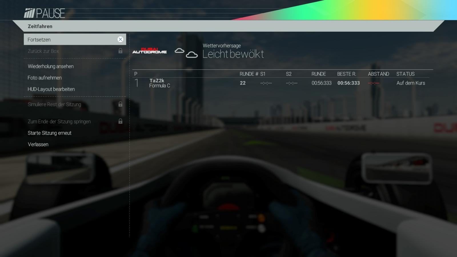Click the X icon on Fortsetzen

120,39
